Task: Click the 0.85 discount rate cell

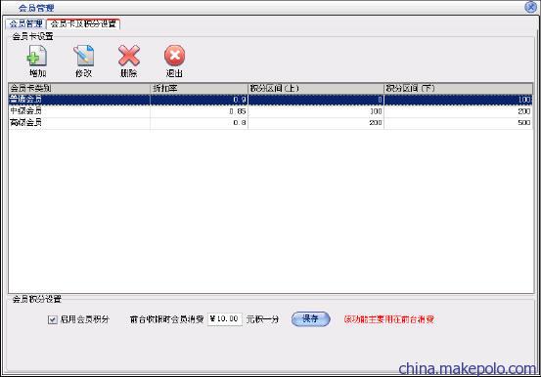Action: point(200,111)
